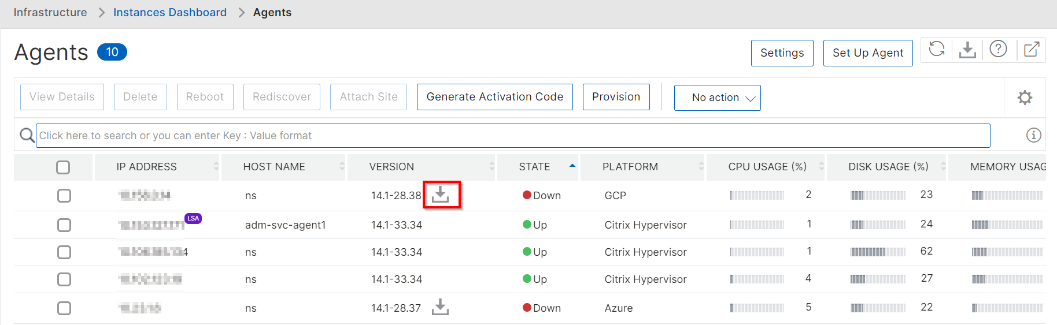
Task: Click the search magnifier icon
Action: coord(27,135)
